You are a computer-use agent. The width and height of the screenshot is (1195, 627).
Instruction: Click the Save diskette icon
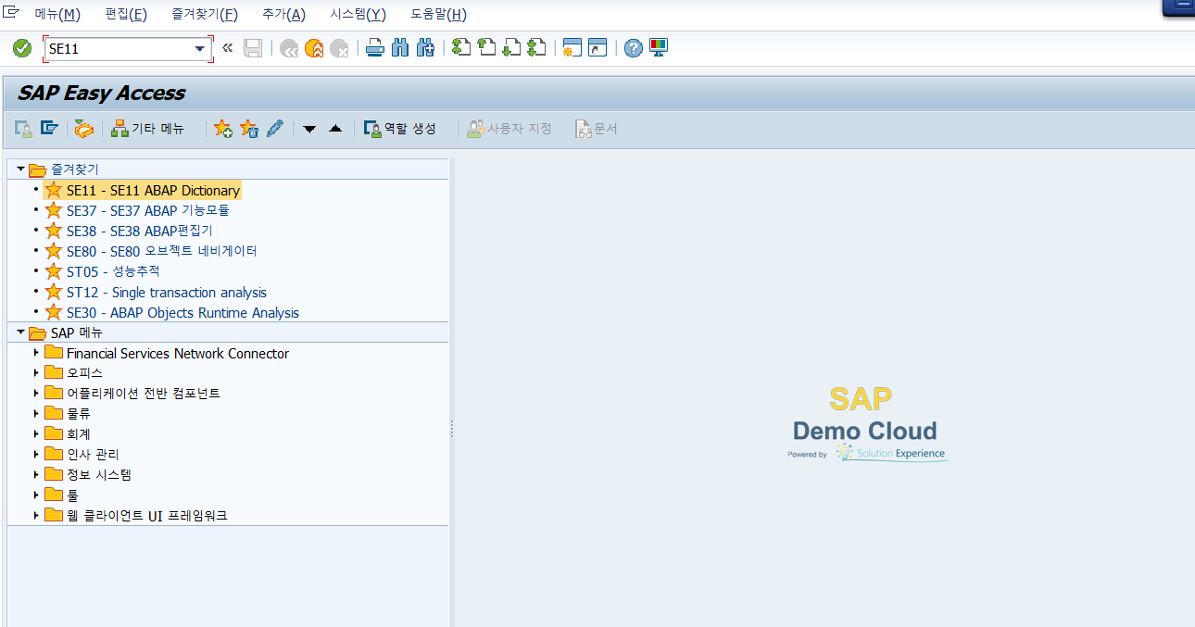(253, 48)
